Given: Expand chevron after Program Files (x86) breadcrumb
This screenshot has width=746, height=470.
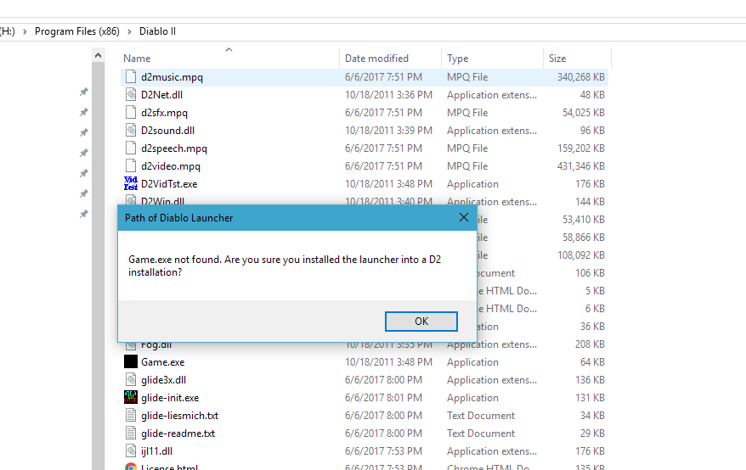Looking at the screenshot, I should (x=129, y=32).
